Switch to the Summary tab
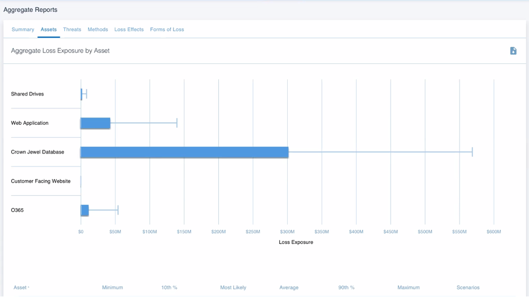This screenshot has width=529, height=297. 23,29
